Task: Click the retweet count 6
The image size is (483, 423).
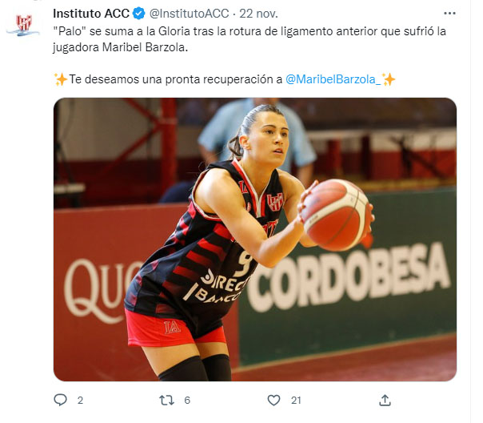Action: [x=187, y=401]
